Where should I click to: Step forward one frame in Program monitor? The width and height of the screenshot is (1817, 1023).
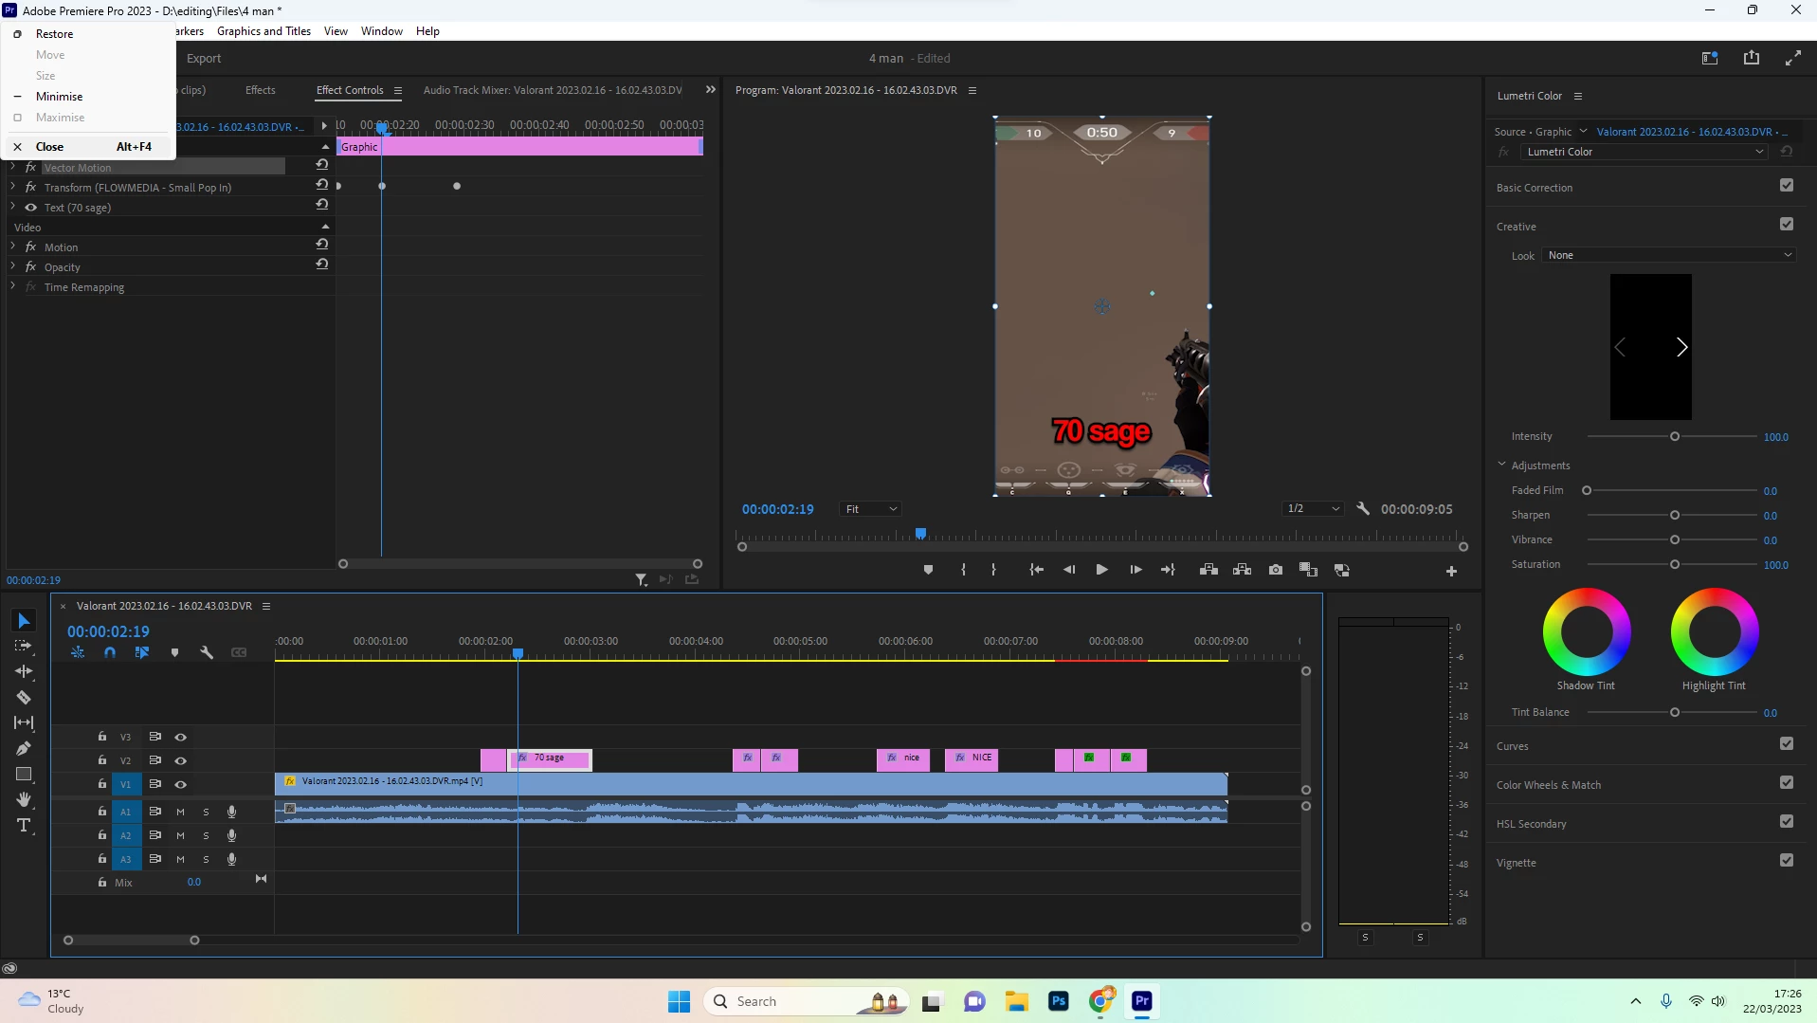(1136, 570)
